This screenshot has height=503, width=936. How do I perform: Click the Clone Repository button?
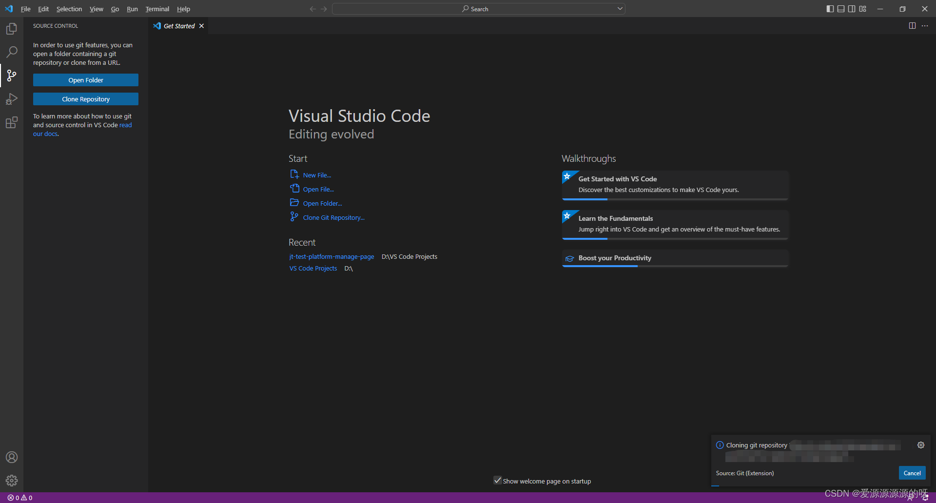click(86, 99)
